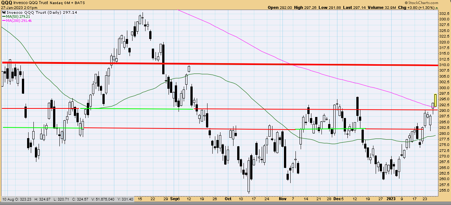Click the 275.0 price axis label

pyautogui.click(x=444, y=145)
